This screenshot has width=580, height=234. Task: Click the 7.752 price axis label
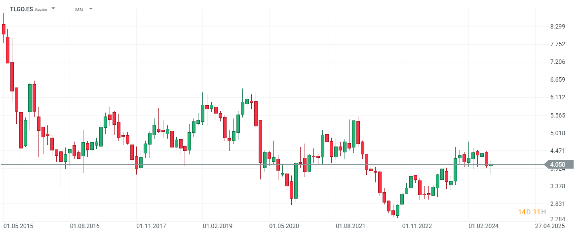coord(557,44)
